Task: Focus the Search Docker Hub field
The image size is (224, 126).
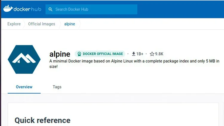Action: click(x=91, y=9)
